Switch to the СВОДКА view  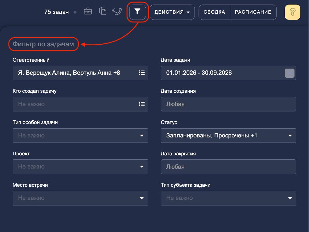[214, 12]
